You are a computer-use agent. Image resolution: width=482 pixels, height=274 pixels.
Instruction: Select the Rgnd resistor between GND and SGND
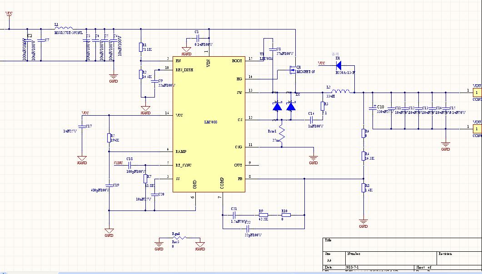click(179, 238)
